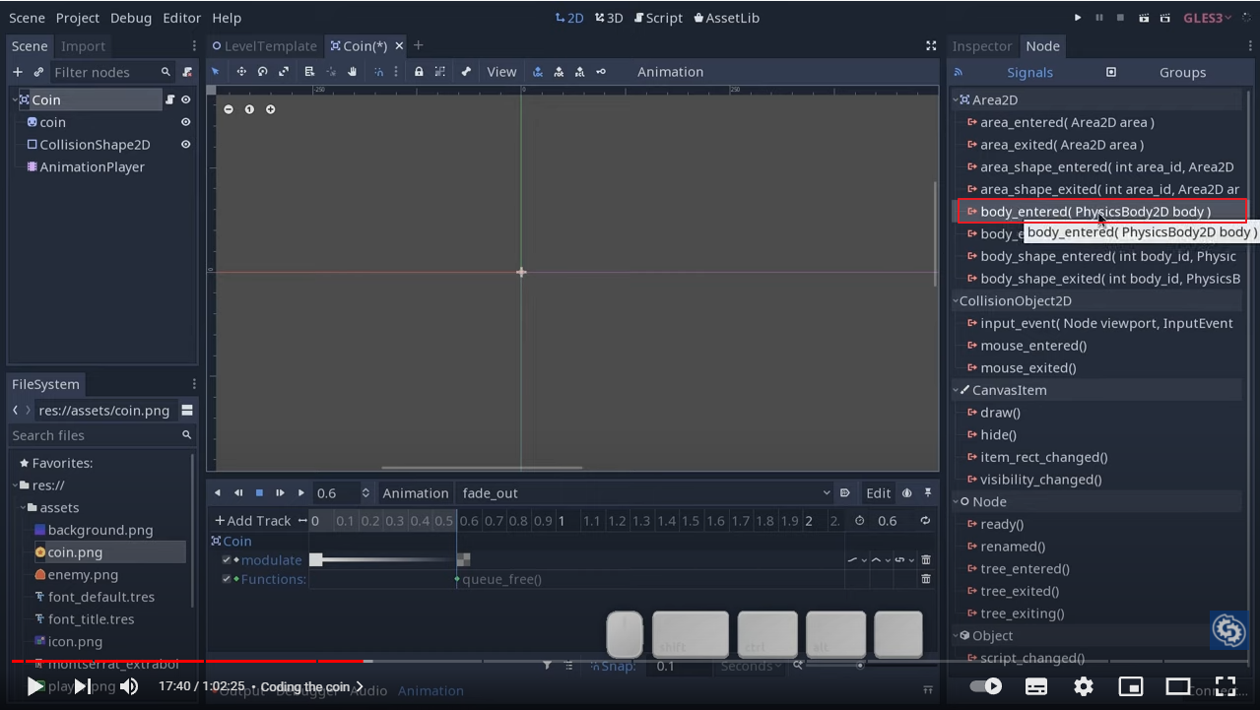
Task: Switch to the LevelTemplate scene tab
Action: [263, 46]
